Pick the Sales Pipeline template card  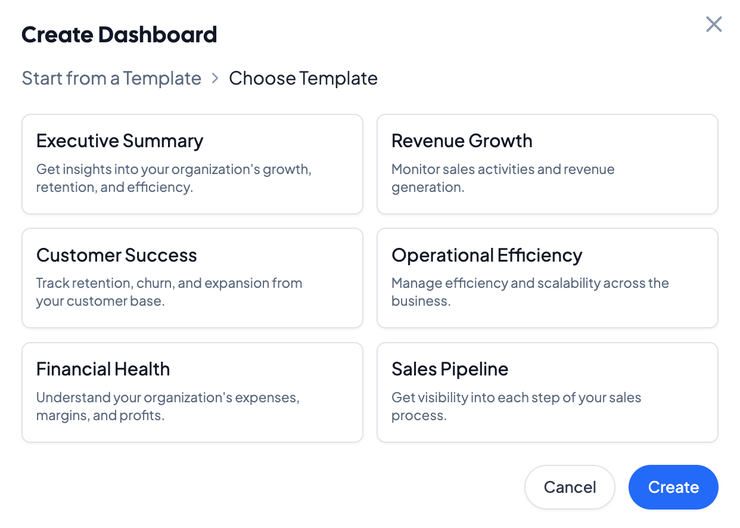point(547,392)
